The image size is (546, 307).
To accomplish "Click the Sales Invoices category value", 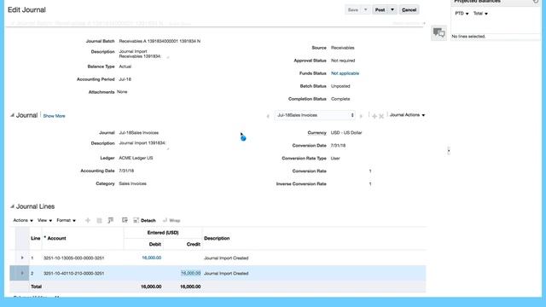I will click(133, 183).
